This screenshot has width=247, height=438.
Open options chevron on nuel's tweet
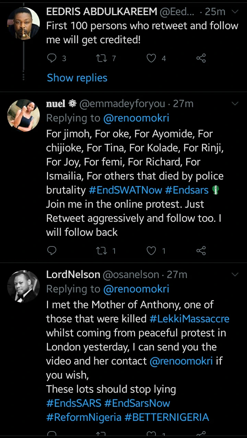[x=235, y=103]
